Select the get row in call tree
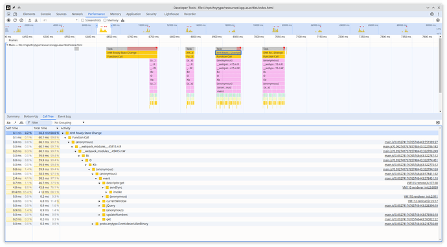447x247 pixels. [x=222, y=219]
